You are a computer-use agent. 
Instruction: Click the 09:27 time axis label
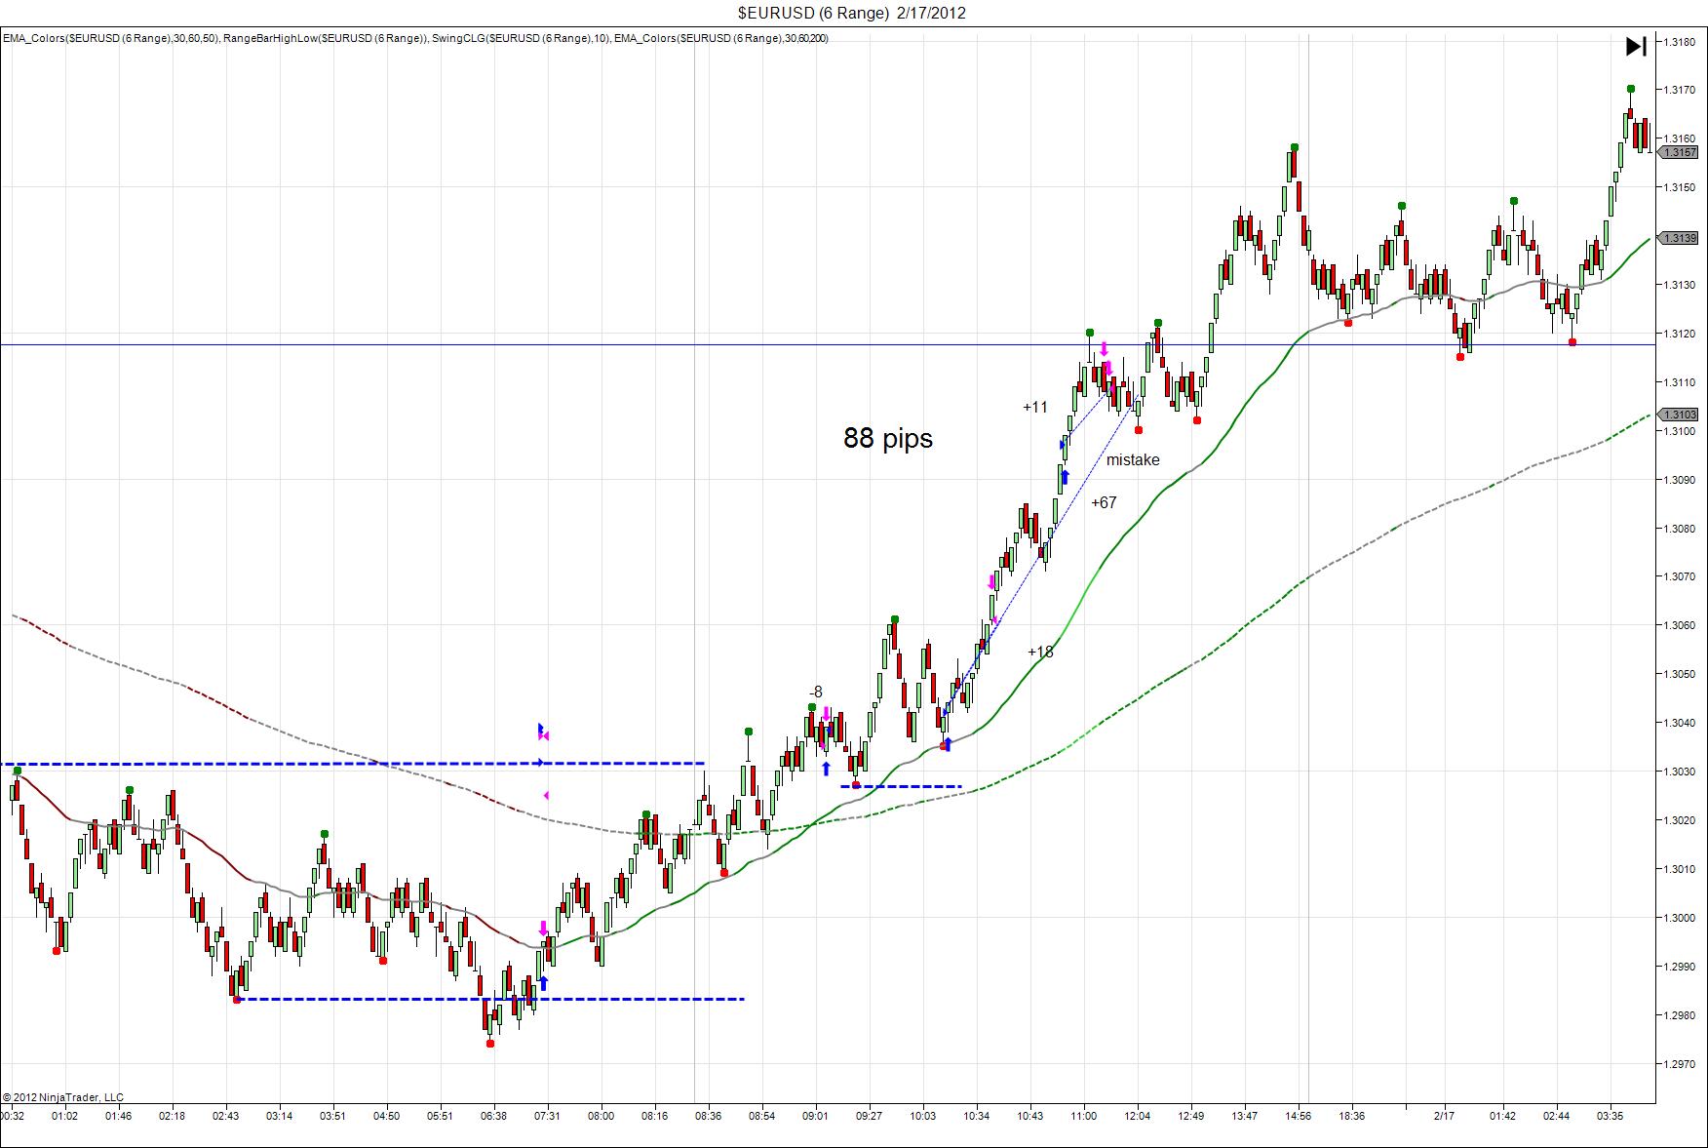click(870, 1116)
